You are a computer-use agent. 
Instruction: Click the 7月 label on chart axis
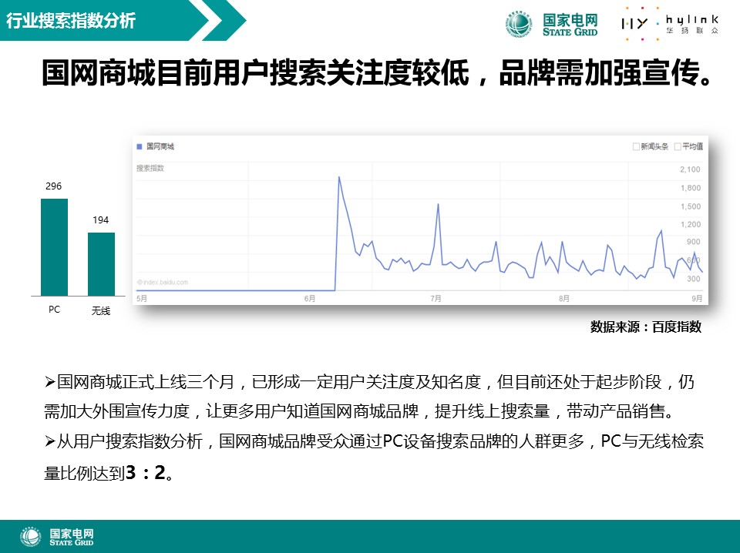[x=436, y=298]
